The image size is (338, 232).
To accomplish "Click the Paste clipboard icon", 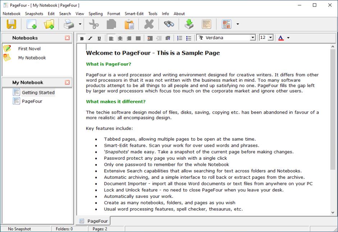I will pos(129,24).
